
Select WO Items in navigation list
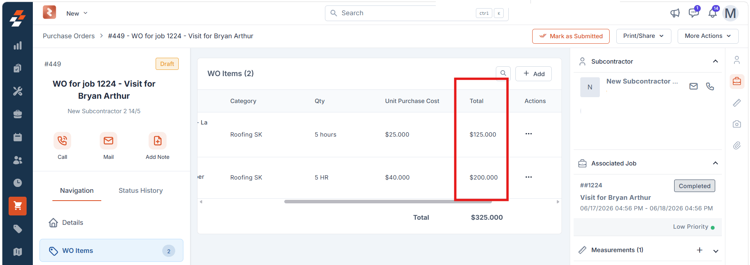click(x=111, y=251)
